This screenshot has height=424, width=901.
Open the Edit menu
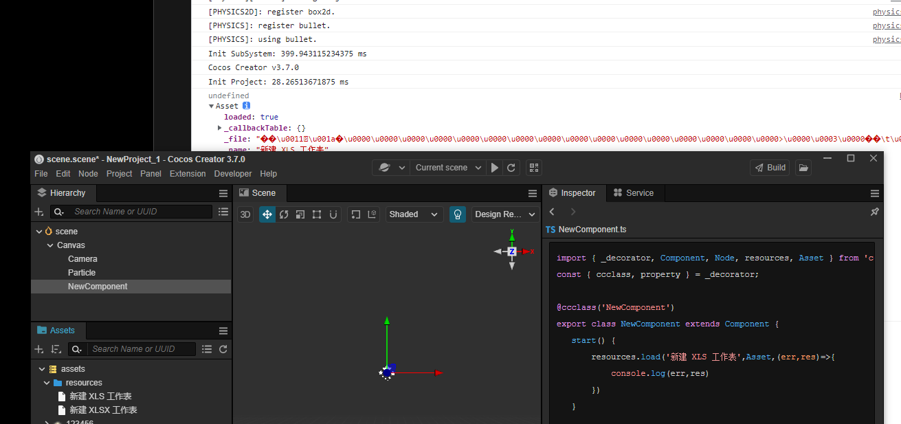[63, 174]
